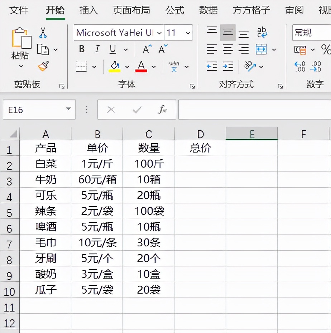Click the Percent Style number icon
Viewport: 331px width, 333px height.
pos(326,49)
